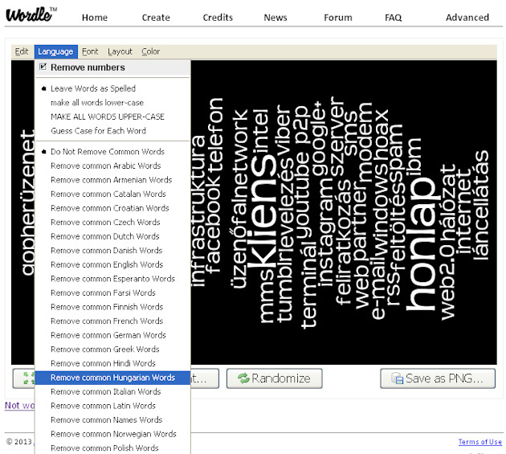Click the Wordle logo

pyautogui.click(x=31, y=14)
